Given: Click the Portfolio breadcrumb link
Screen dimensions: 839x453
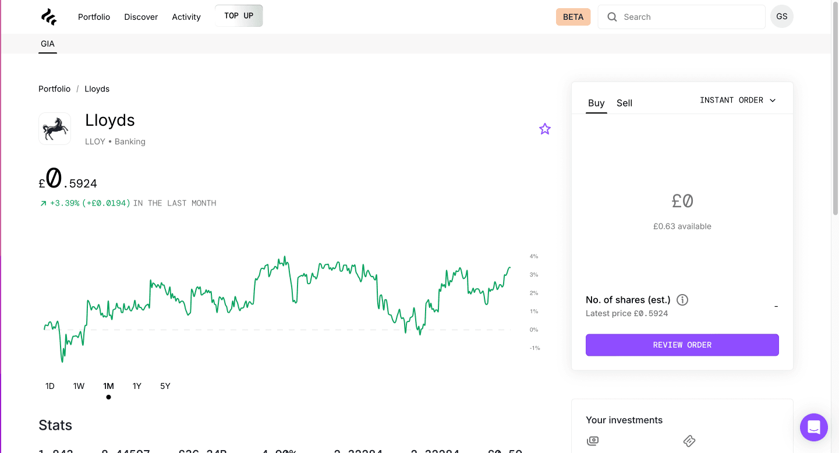Looking at the screenshot, I should [54, 89].
